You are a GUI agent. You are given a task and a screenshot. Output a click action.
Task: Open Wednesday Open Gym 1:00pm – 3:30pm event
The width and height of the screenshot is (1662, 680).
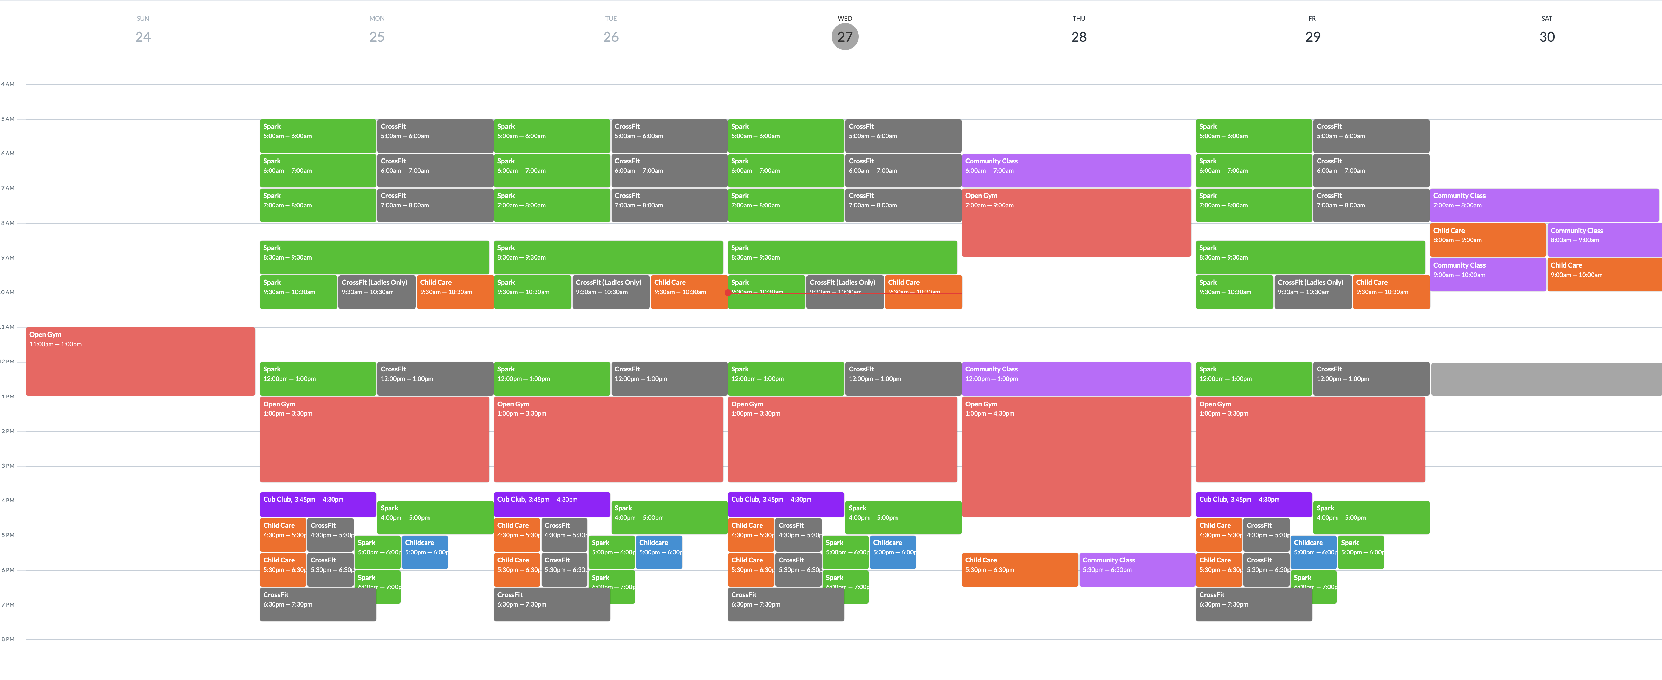pos(843,439)
